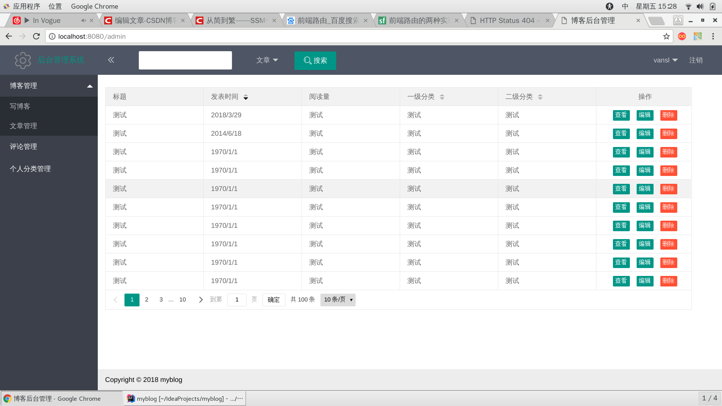Sort by 一级分类 column arrow

point(442,97)
